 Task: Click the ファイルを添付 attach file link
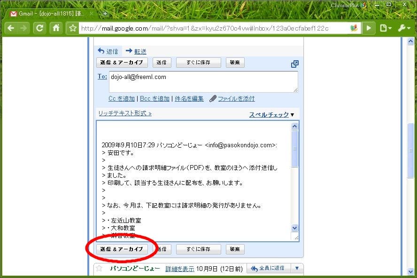[x=236, y=99]
